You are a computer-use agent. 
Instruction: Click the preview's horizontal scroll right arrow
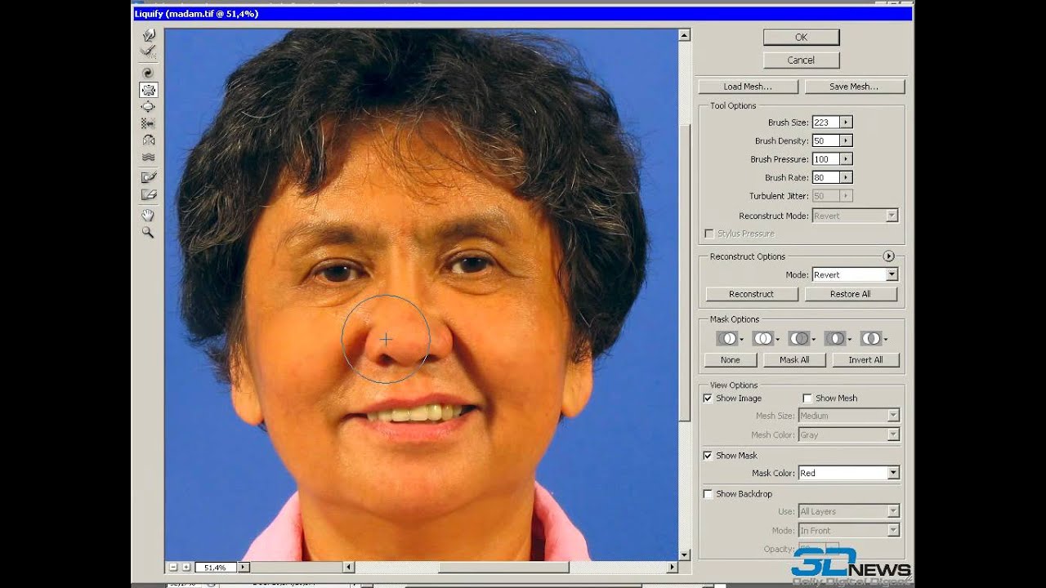pyautogui.click(x=673, y=567)
